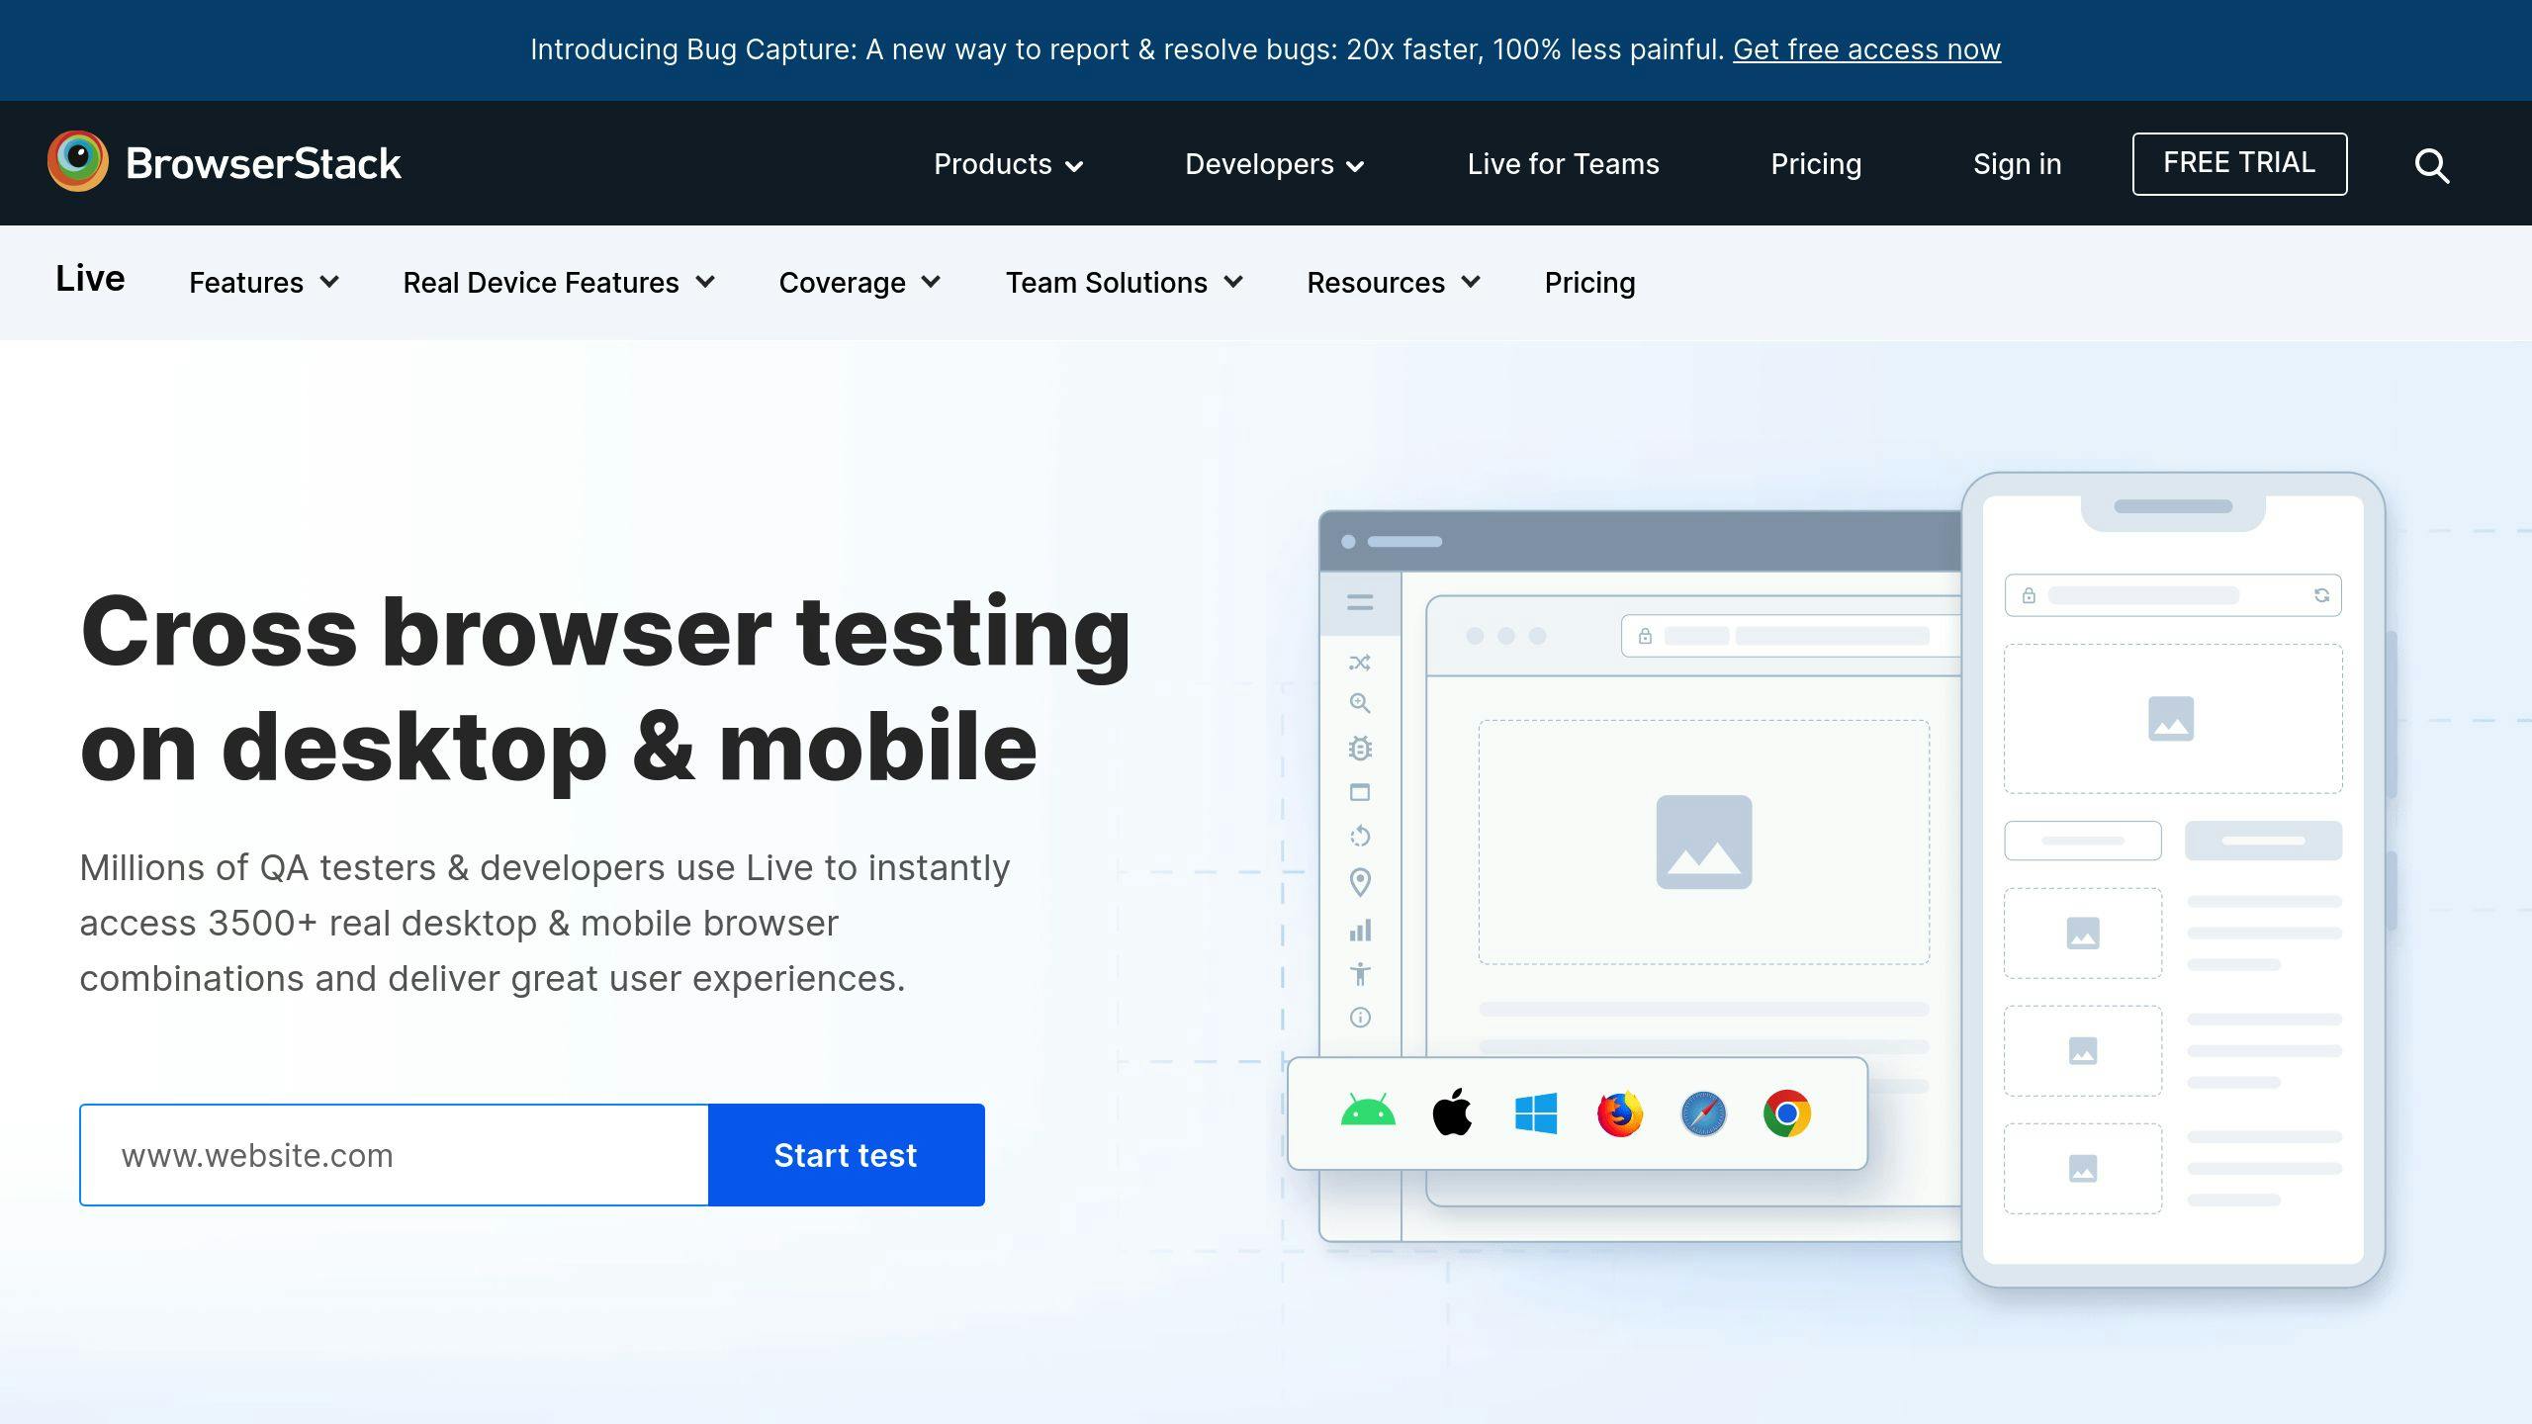Expand the Coverage dropdown menu

(859, 282)
